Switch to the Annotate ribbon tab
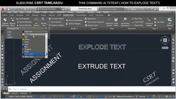The height and width of the screenshot is (99, 176). pos(20,15)
